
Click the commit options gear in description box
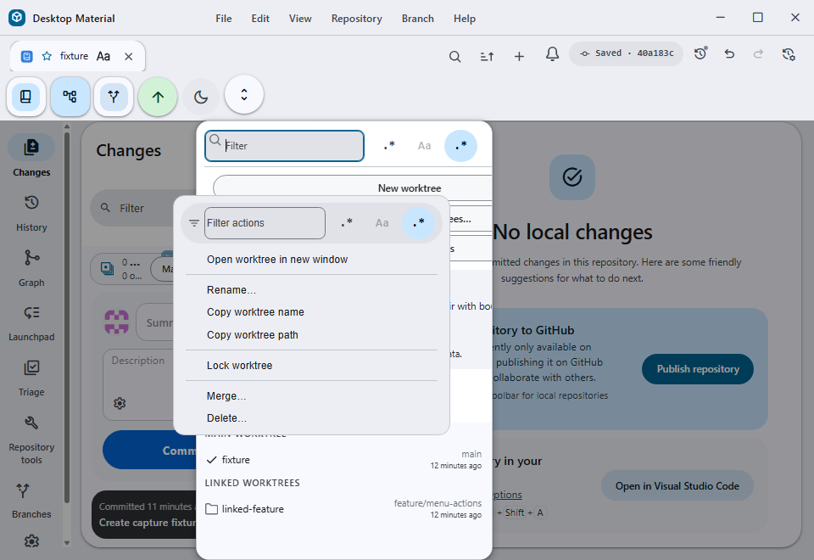coord(120,403)
